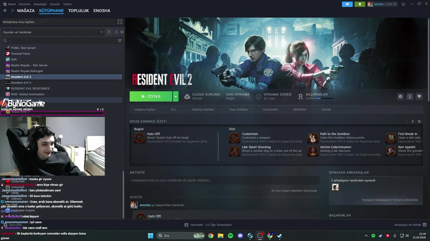The width and height of the screenshot is (430, 241).
Task: Open game settings gear for Resident Evil 2
Action: [400, 96]
